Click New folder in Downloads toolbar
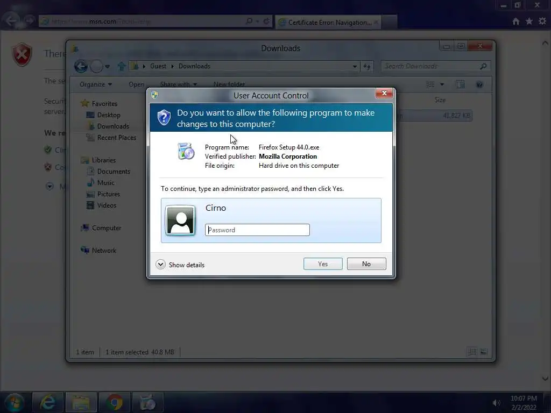Viewport: 551px width, 413px height. tap(229, 84)
